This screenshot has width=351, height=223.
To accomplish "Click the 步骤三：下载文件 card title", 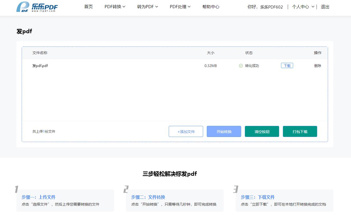I will (258, 197).
